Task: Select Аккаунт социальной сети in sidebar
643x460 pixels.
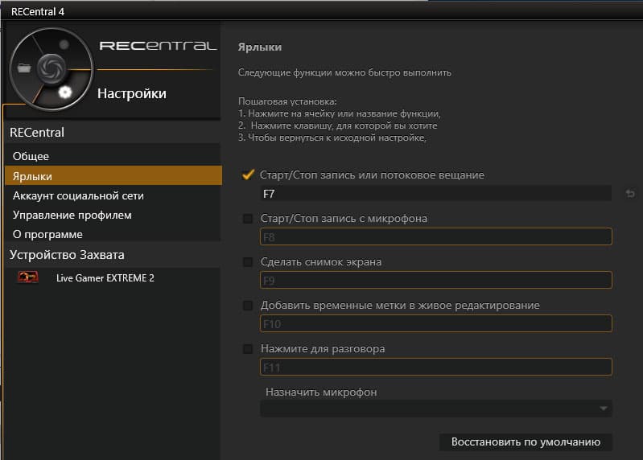Action: (x=78, y=195)
